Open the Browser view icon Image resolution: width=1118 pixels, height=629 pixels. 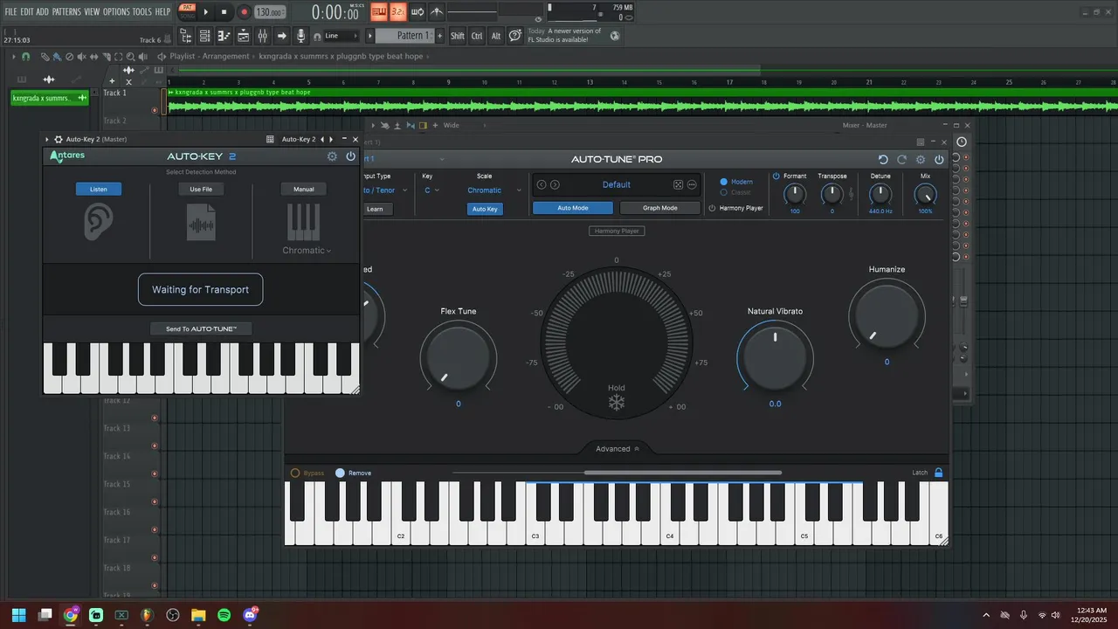point(186,36)
